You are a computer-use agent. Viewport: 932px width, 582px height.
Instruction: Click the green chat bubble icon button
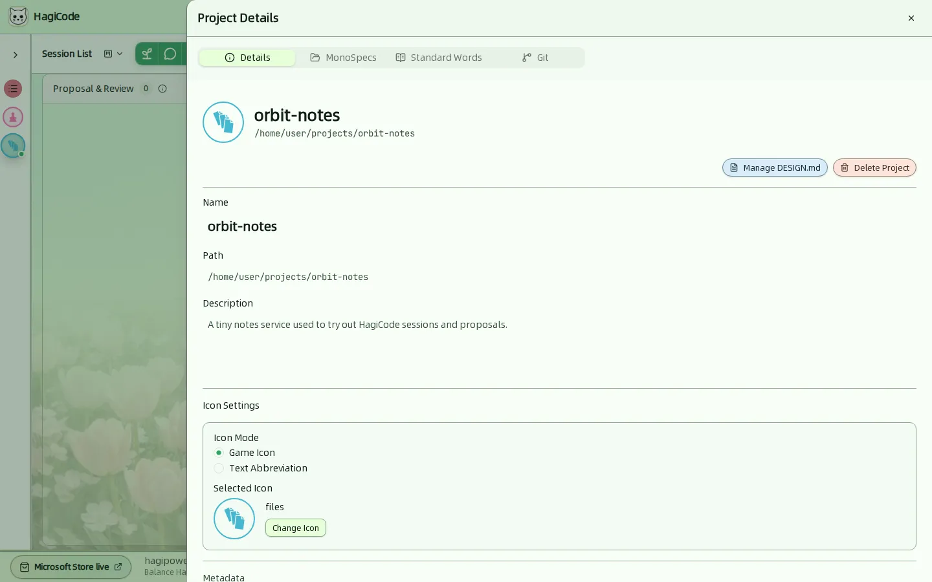(x=170, y=54)
